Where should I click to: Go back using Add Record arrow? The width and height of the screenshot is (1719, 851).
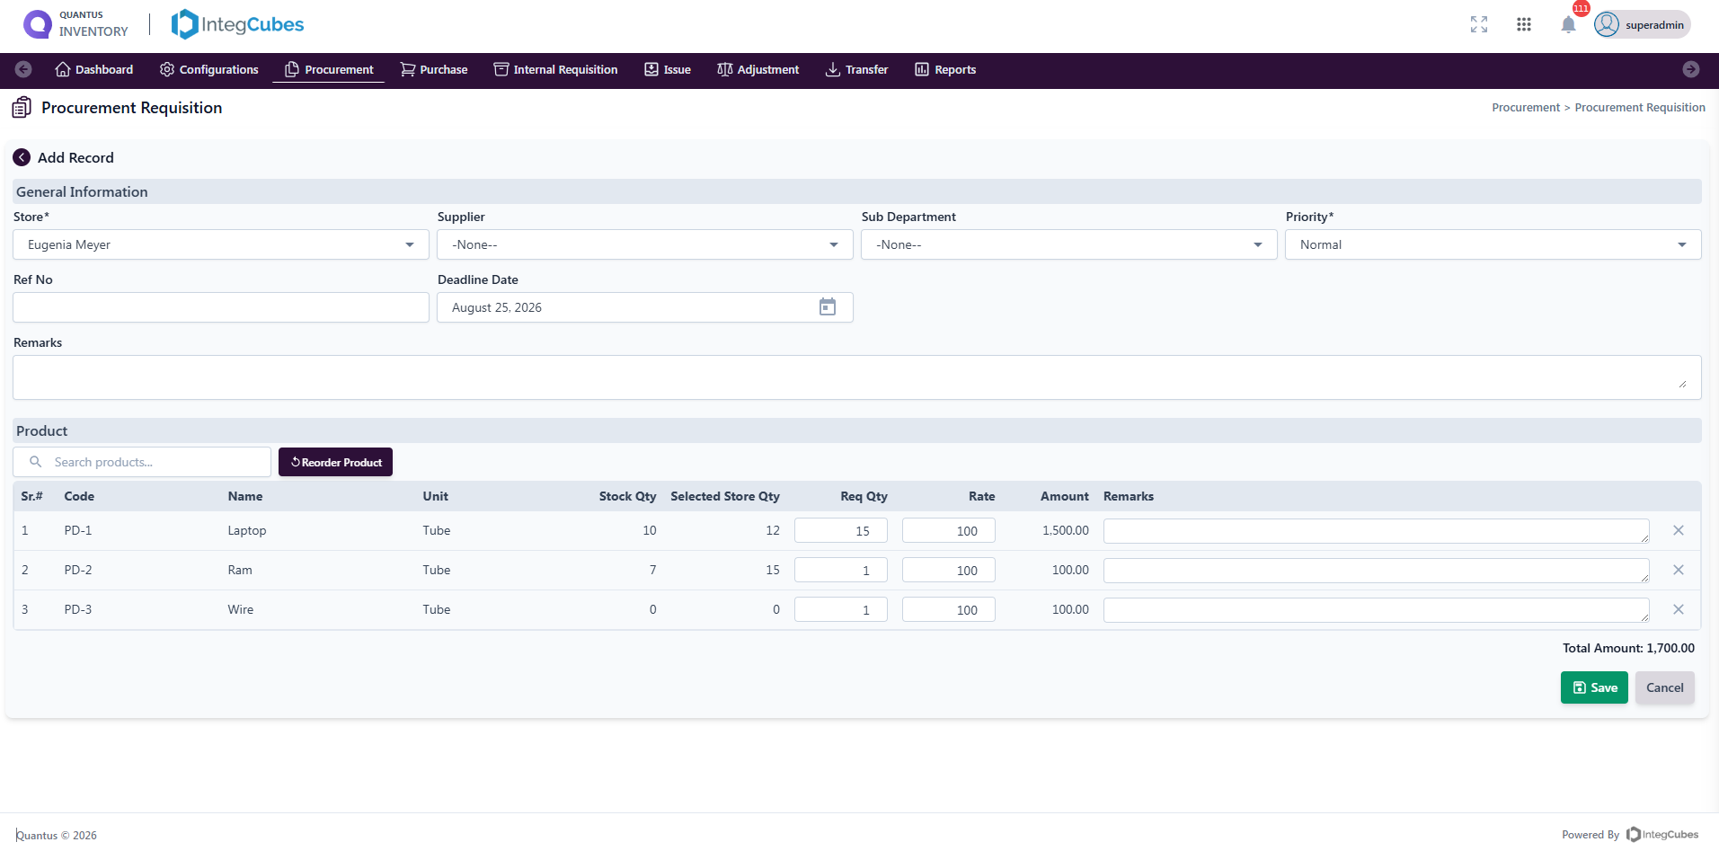[x=22, y=157]
